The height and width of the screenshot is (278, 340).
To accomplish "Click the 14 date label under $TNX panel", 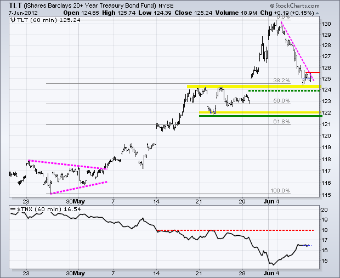I will [156, 273].
